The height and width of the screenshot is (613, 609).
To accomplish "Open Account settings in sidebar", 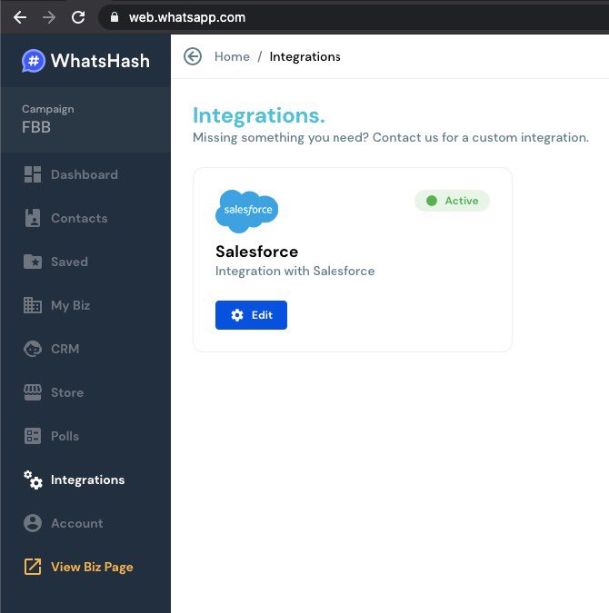I will [85, 523].
